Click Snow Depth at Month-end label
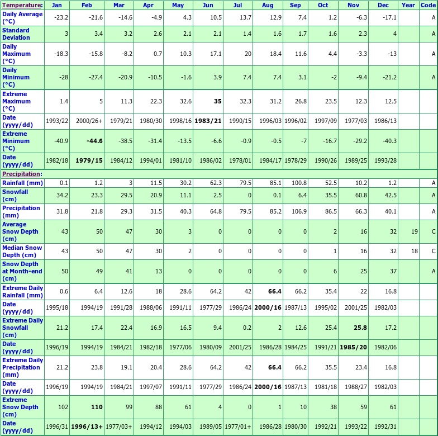Screen dimensions: 438x436 point(22,271)
